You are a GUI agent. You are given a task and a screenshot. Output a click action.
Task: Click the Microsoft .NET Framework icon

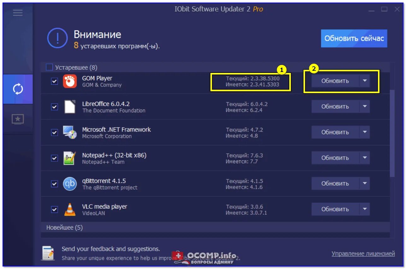70,132
